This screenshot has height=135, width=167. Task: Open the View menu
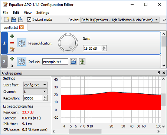click(27, 13)
